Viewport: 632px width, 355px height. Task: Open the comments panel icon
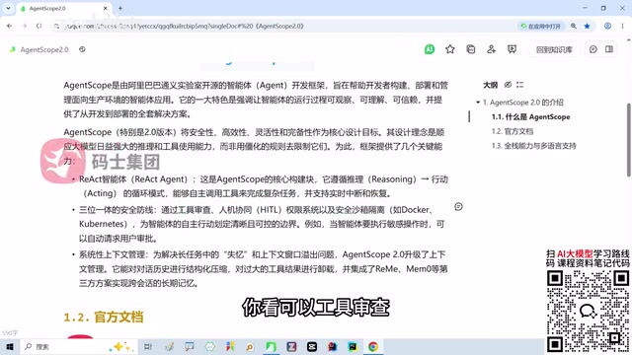[x=592, y=49]
